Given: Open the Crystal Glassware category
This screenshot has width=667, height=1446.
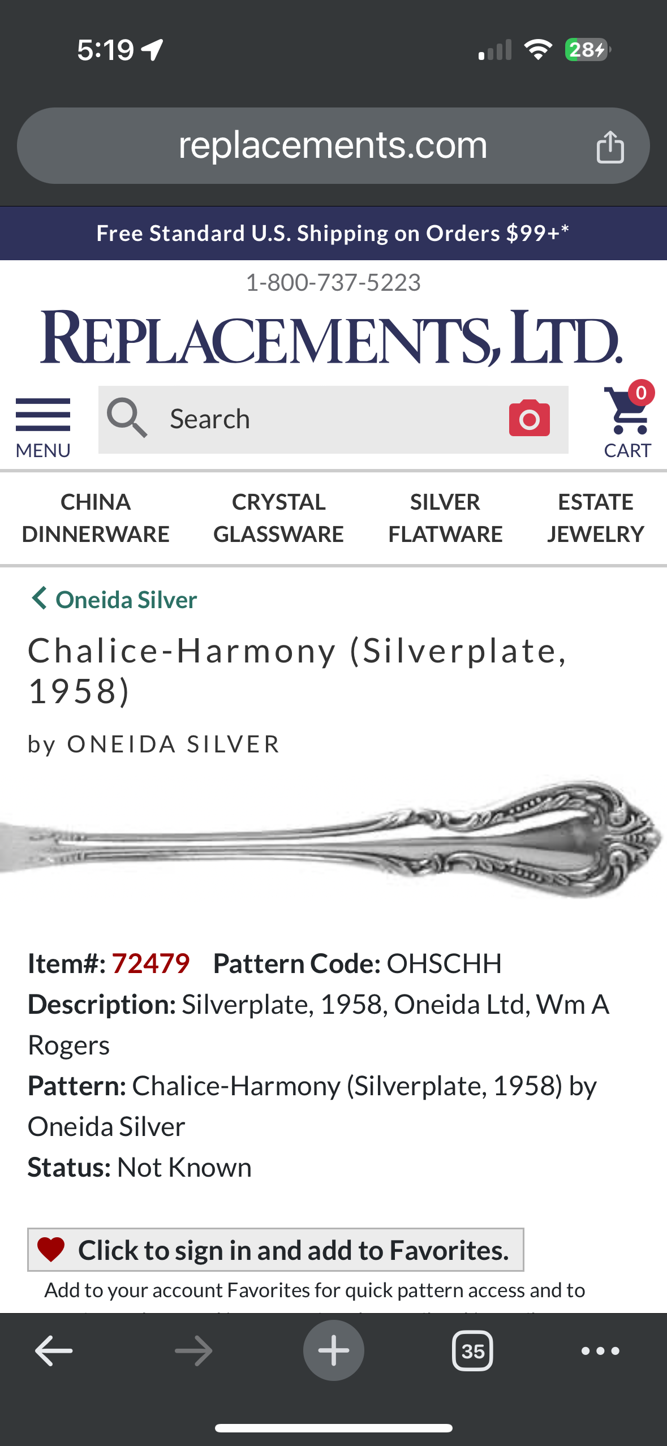Looking at the screenshot, I should [278, 518].
